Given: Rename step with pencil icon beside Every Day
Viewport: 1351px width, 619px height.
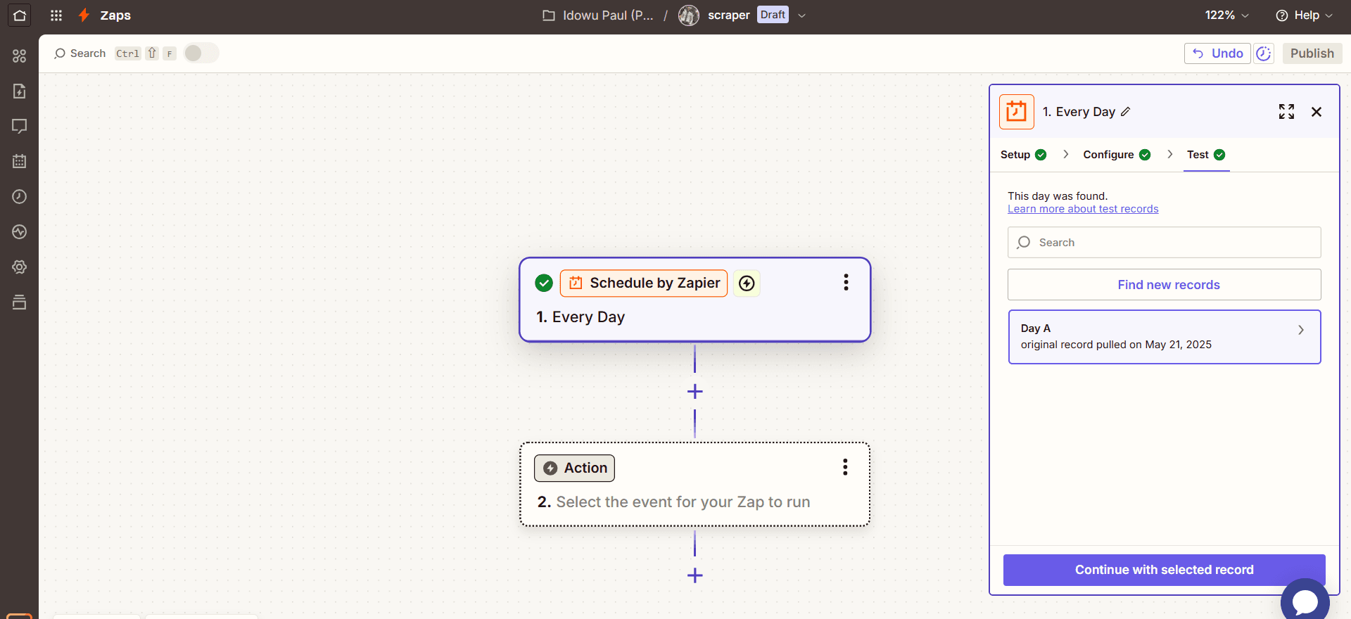Looking at the screenshot, I should pyautogui.click(x=1126, y=112).
